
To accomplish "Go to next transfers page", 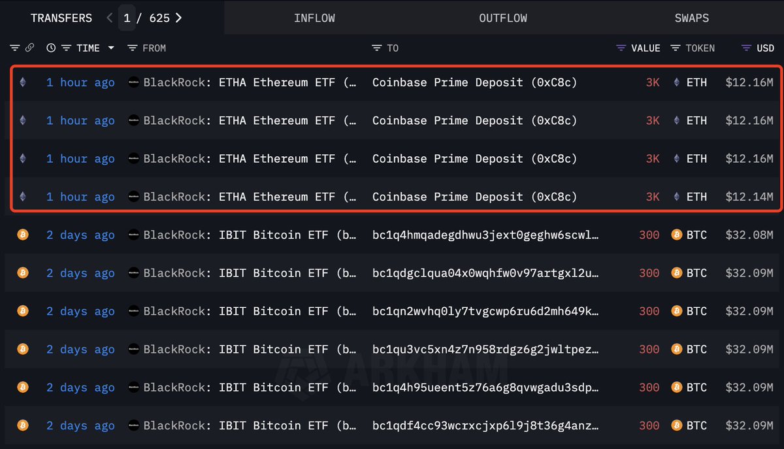I will [x=178, y=18].
